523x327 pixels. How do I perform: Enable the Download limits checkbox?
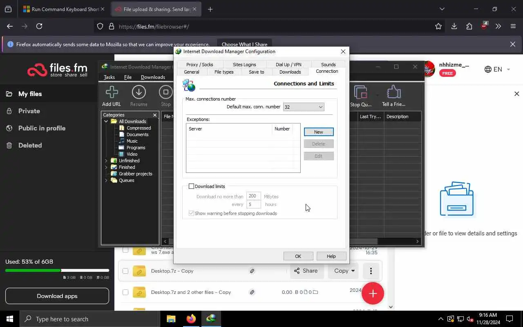[x=191, y=186]
